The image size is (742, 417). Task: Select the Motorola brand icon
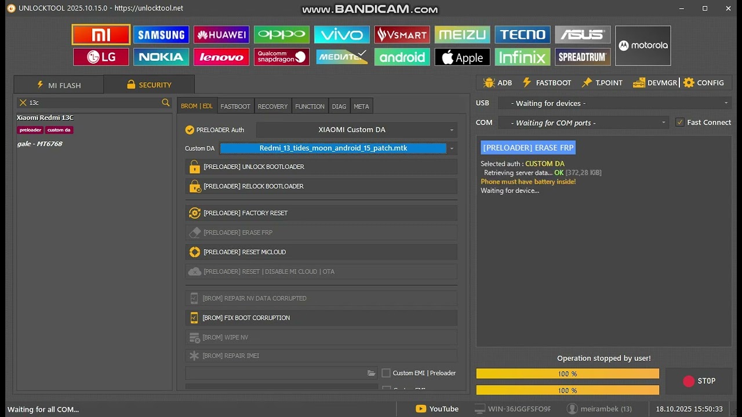643,46
